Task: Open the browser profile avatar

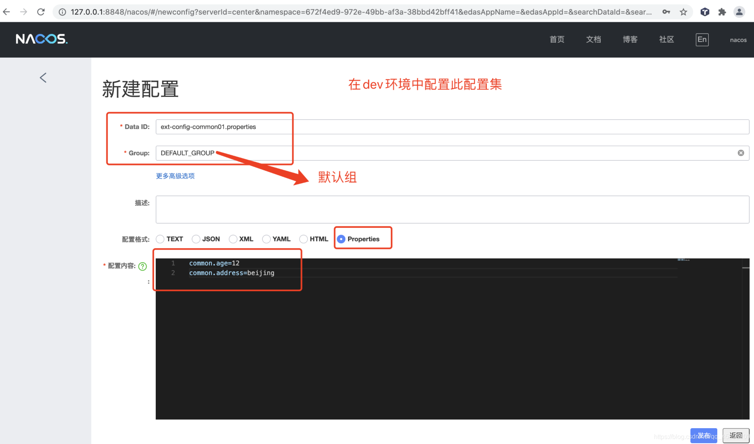Action: [739, 12]
